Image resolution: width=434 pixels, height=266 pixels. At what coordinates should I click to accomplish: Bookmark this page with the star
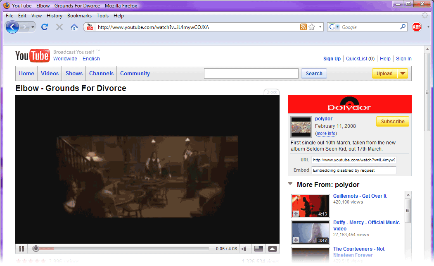[x=312, y=27]
